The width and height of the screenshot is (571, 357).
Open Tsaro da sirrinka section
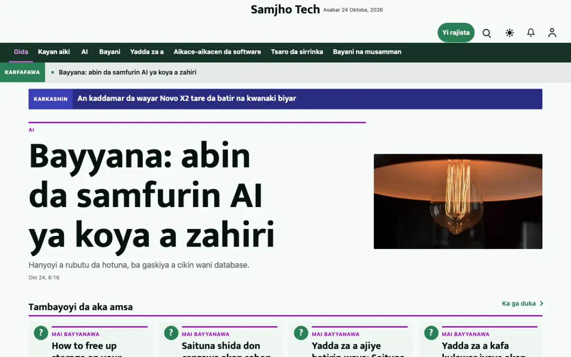point(297,52)
